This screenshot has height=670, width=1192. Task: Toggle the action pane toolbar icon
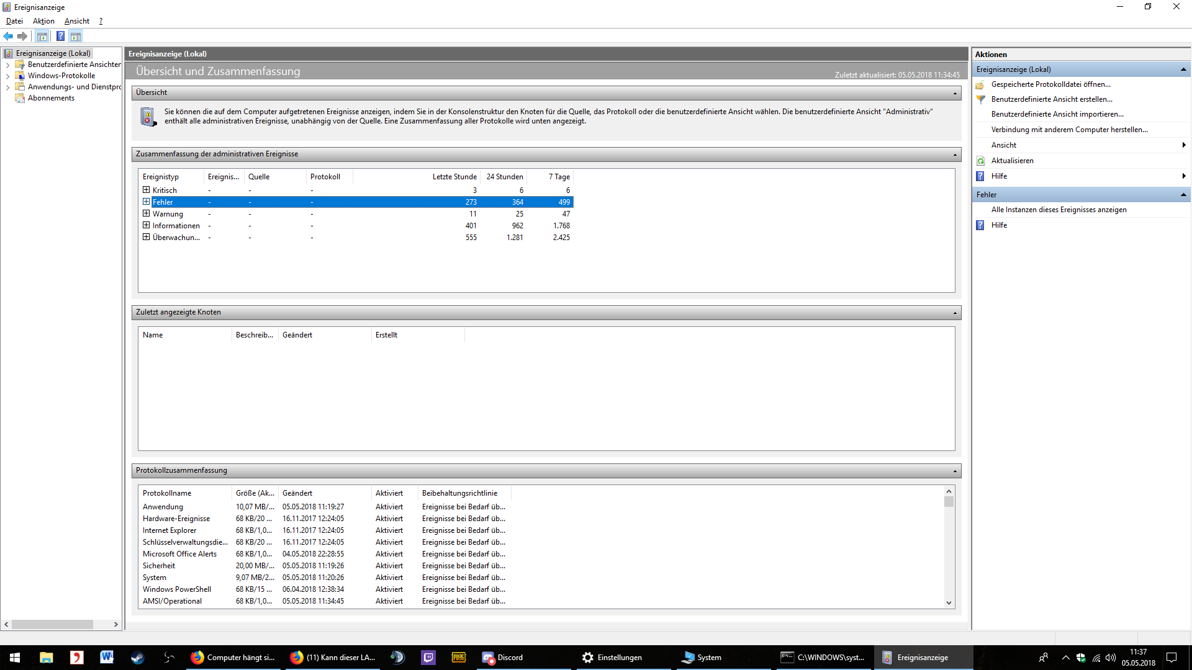tap(76, 36)
